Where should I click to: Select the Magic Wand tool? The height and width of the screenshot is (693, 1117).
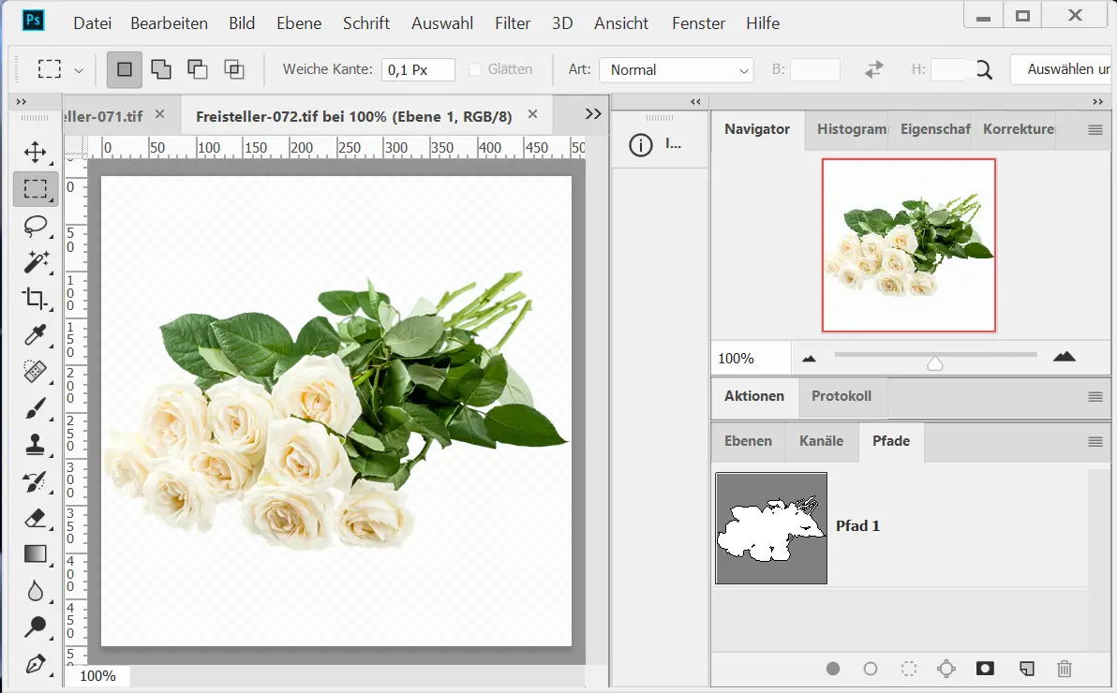[x=36, y=261]
